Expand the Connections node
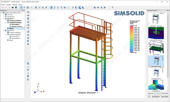Viewport: 170px width, 102px height. click(x=3, y=17)
